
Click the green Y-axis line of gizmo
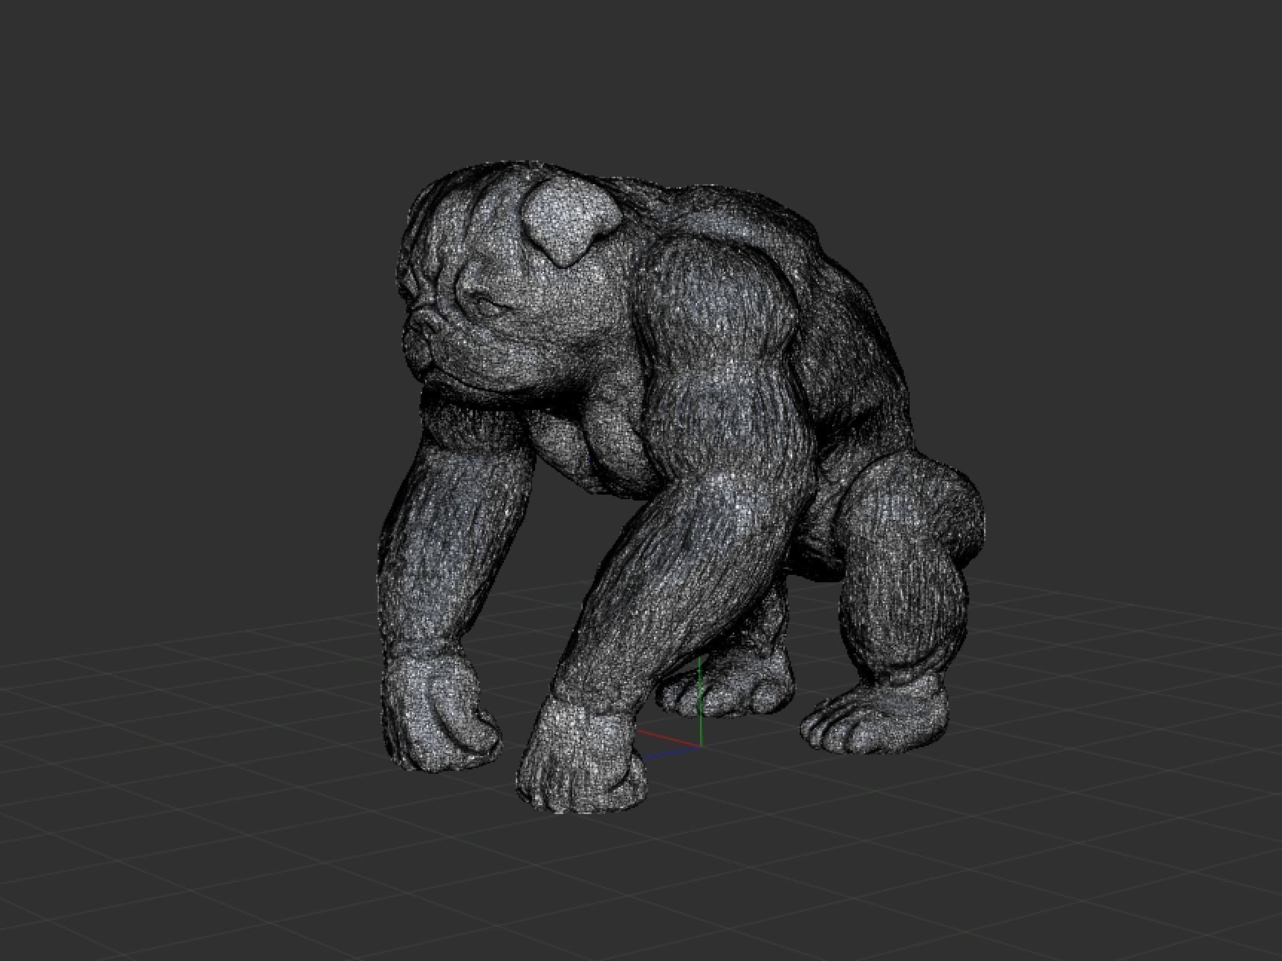click(x=700, y=701)
